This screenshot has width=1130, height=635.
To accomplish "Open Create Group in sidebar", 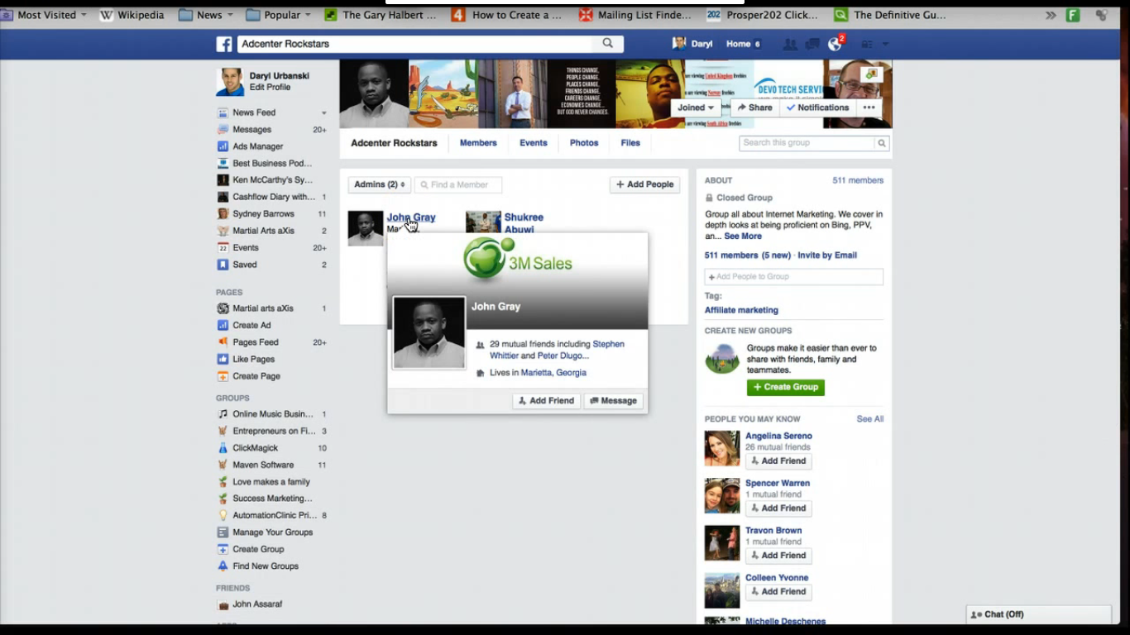I will tap(258, 549).
